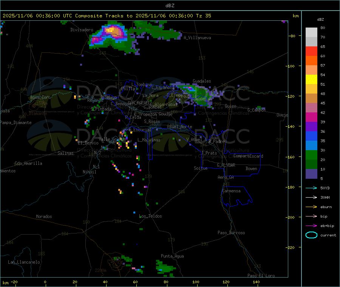Click the 'Lag.Llancanelo' map label
The width and height of the screenshot is (340, 287).
pos(24,262)
